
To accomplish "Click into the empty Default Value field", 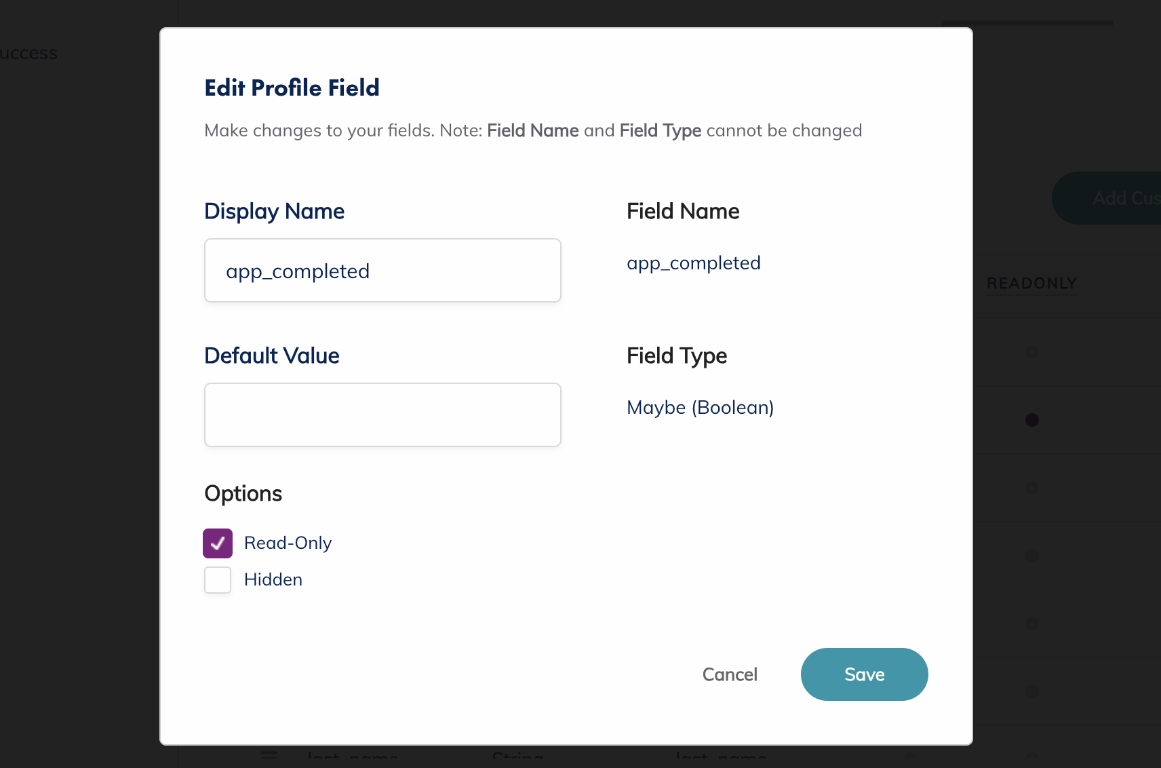I will coord(382,415).
